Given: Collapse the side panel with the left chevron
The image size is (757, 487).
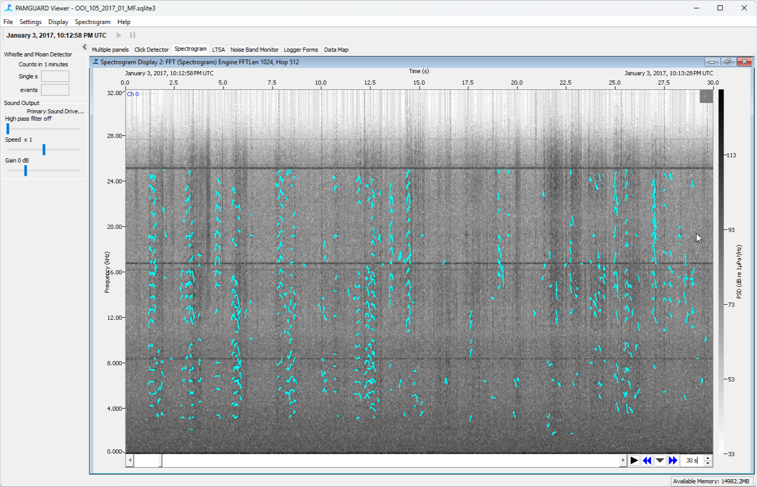Looking at the screenshot, I should point(84,47).
